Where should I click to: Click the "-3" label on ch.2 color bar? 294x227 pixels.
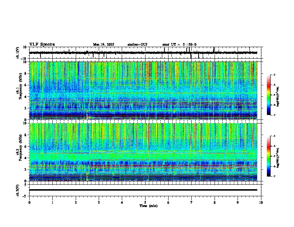(274, 136)
